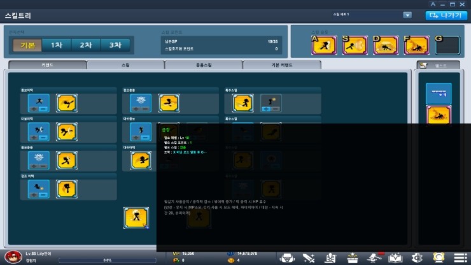This screenshot has height=265, width=471.
Task: Click the empty skill slot G
Action: (447, 45)
